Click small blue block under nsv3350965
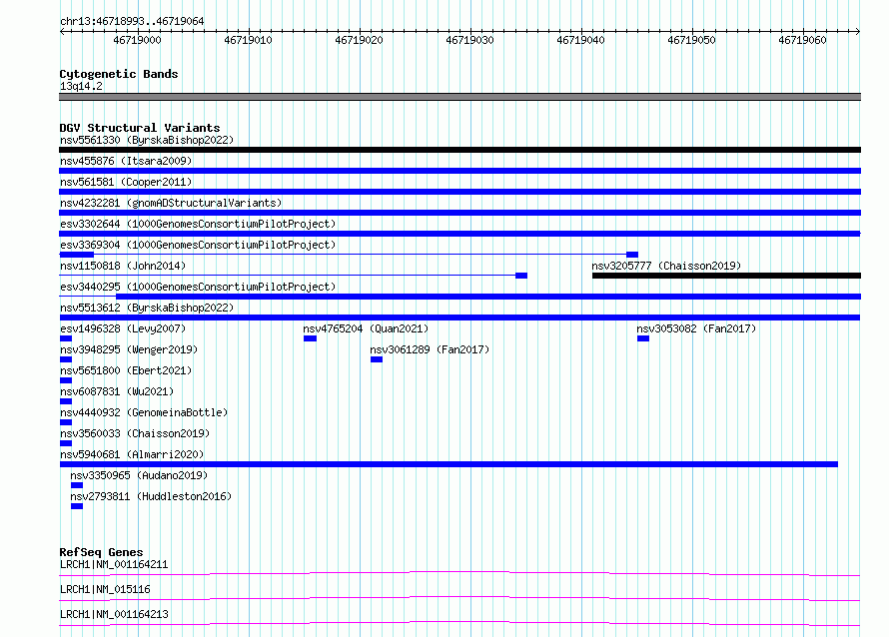Image resolution: width=889 pixels, height=637 pixels. point(77,485)
